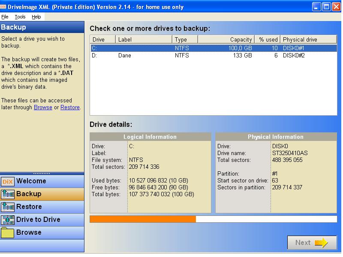Maximize the DriveImage XML window
The image size is (343, 257).
(x=326, y=6)
